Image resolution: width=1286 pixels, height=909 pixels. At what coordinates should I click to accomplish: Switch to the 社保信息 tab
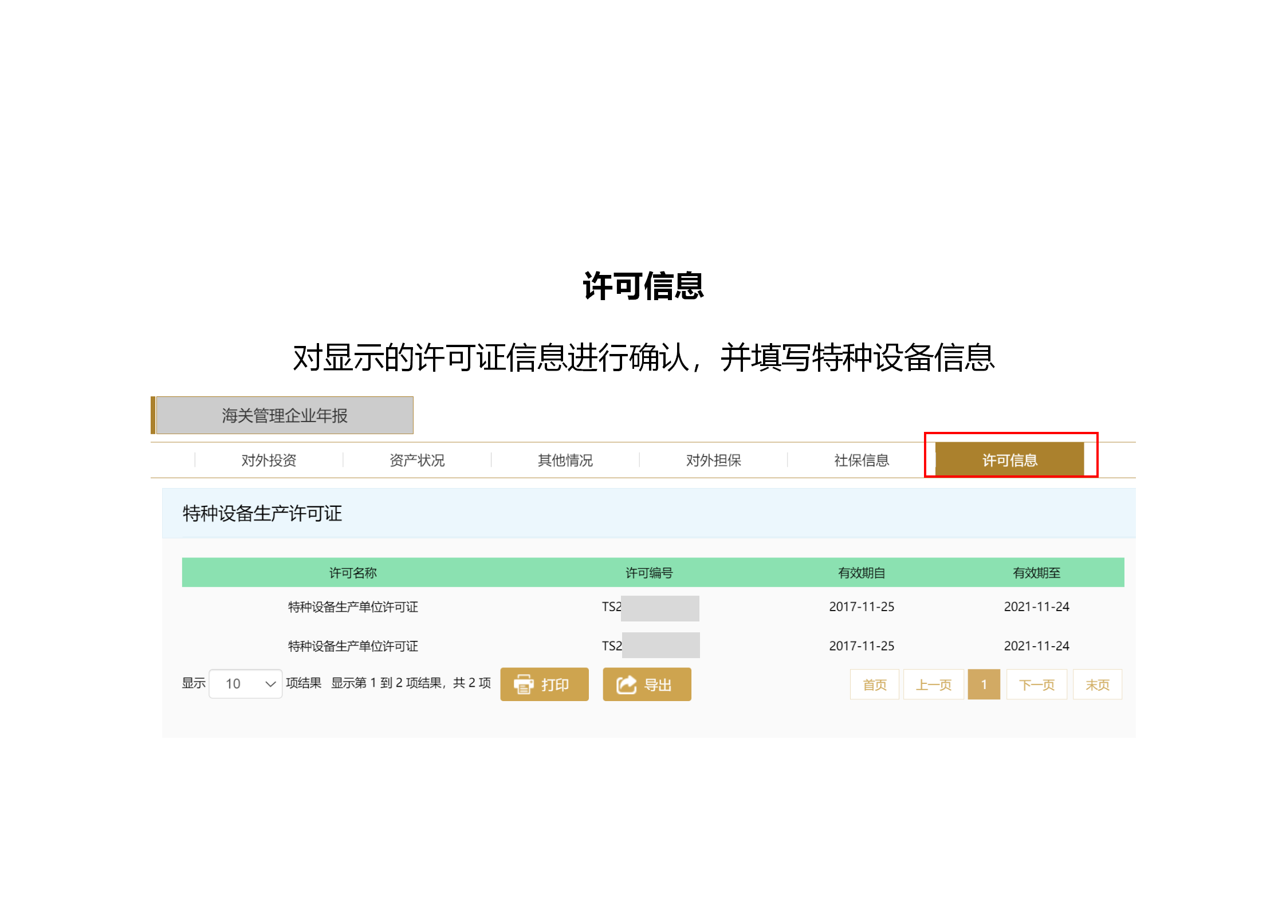pos(861,460)
